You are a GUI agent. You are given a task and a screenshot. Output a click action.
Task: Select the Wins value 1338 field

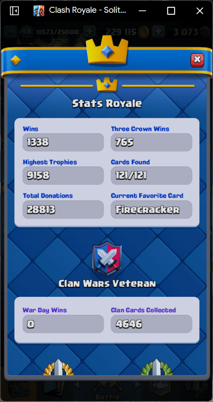coord(63,142)
